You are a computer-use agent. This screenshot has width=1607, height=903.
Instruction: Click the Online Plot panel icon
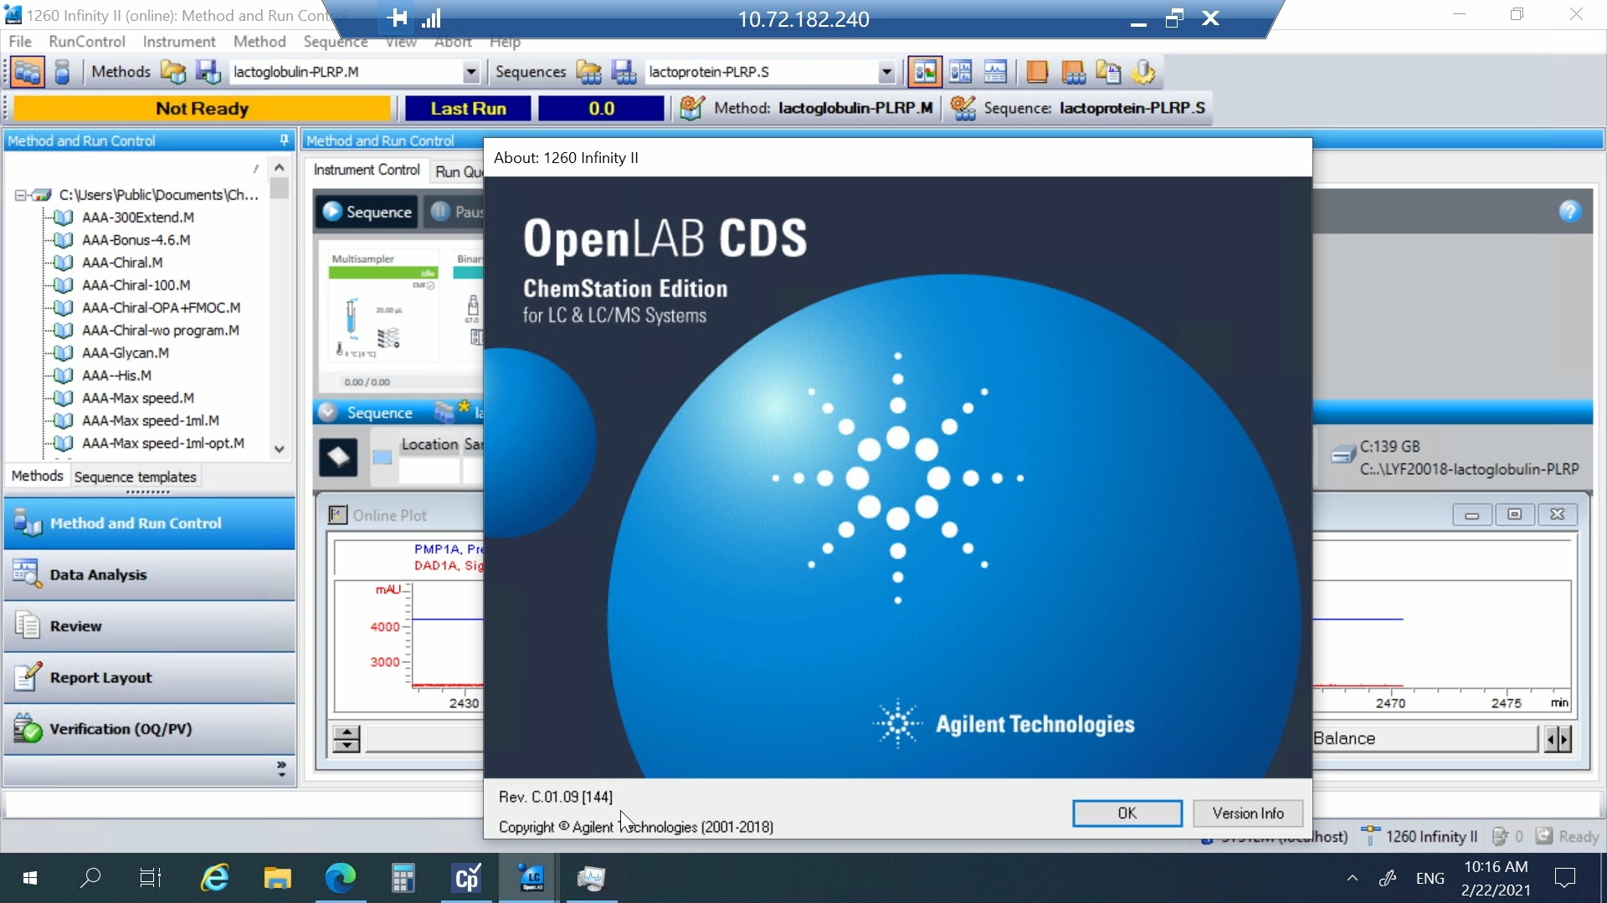tap(337, 515)
